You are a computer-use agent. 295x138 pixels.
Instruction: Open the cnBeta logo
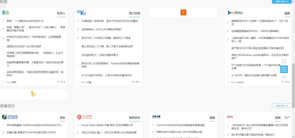(235, 13)
